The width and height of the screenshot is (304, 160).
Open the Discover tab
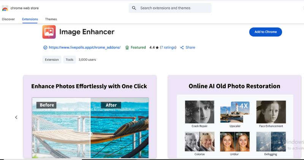coord(8,19)
